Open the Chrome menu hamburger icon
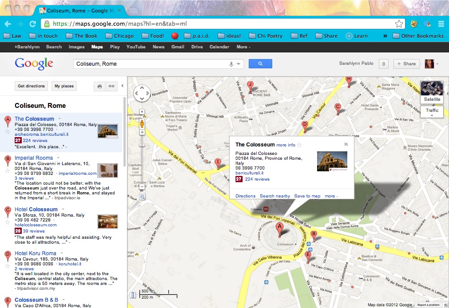The height and width of the screenshot is (308, 449). click(441, 24)
